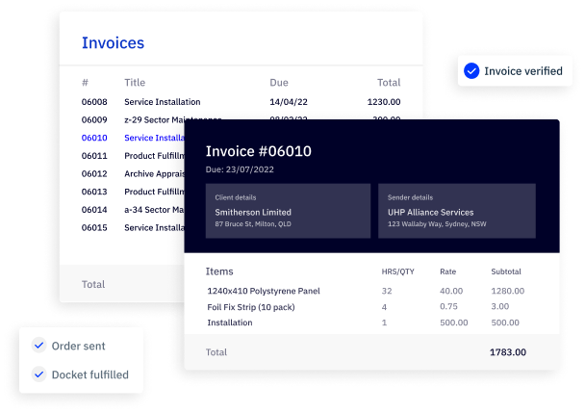The image size is (585, 413).
Task: Select invoice number 06015
Action: pyautogui.click(x=94, y=228)
